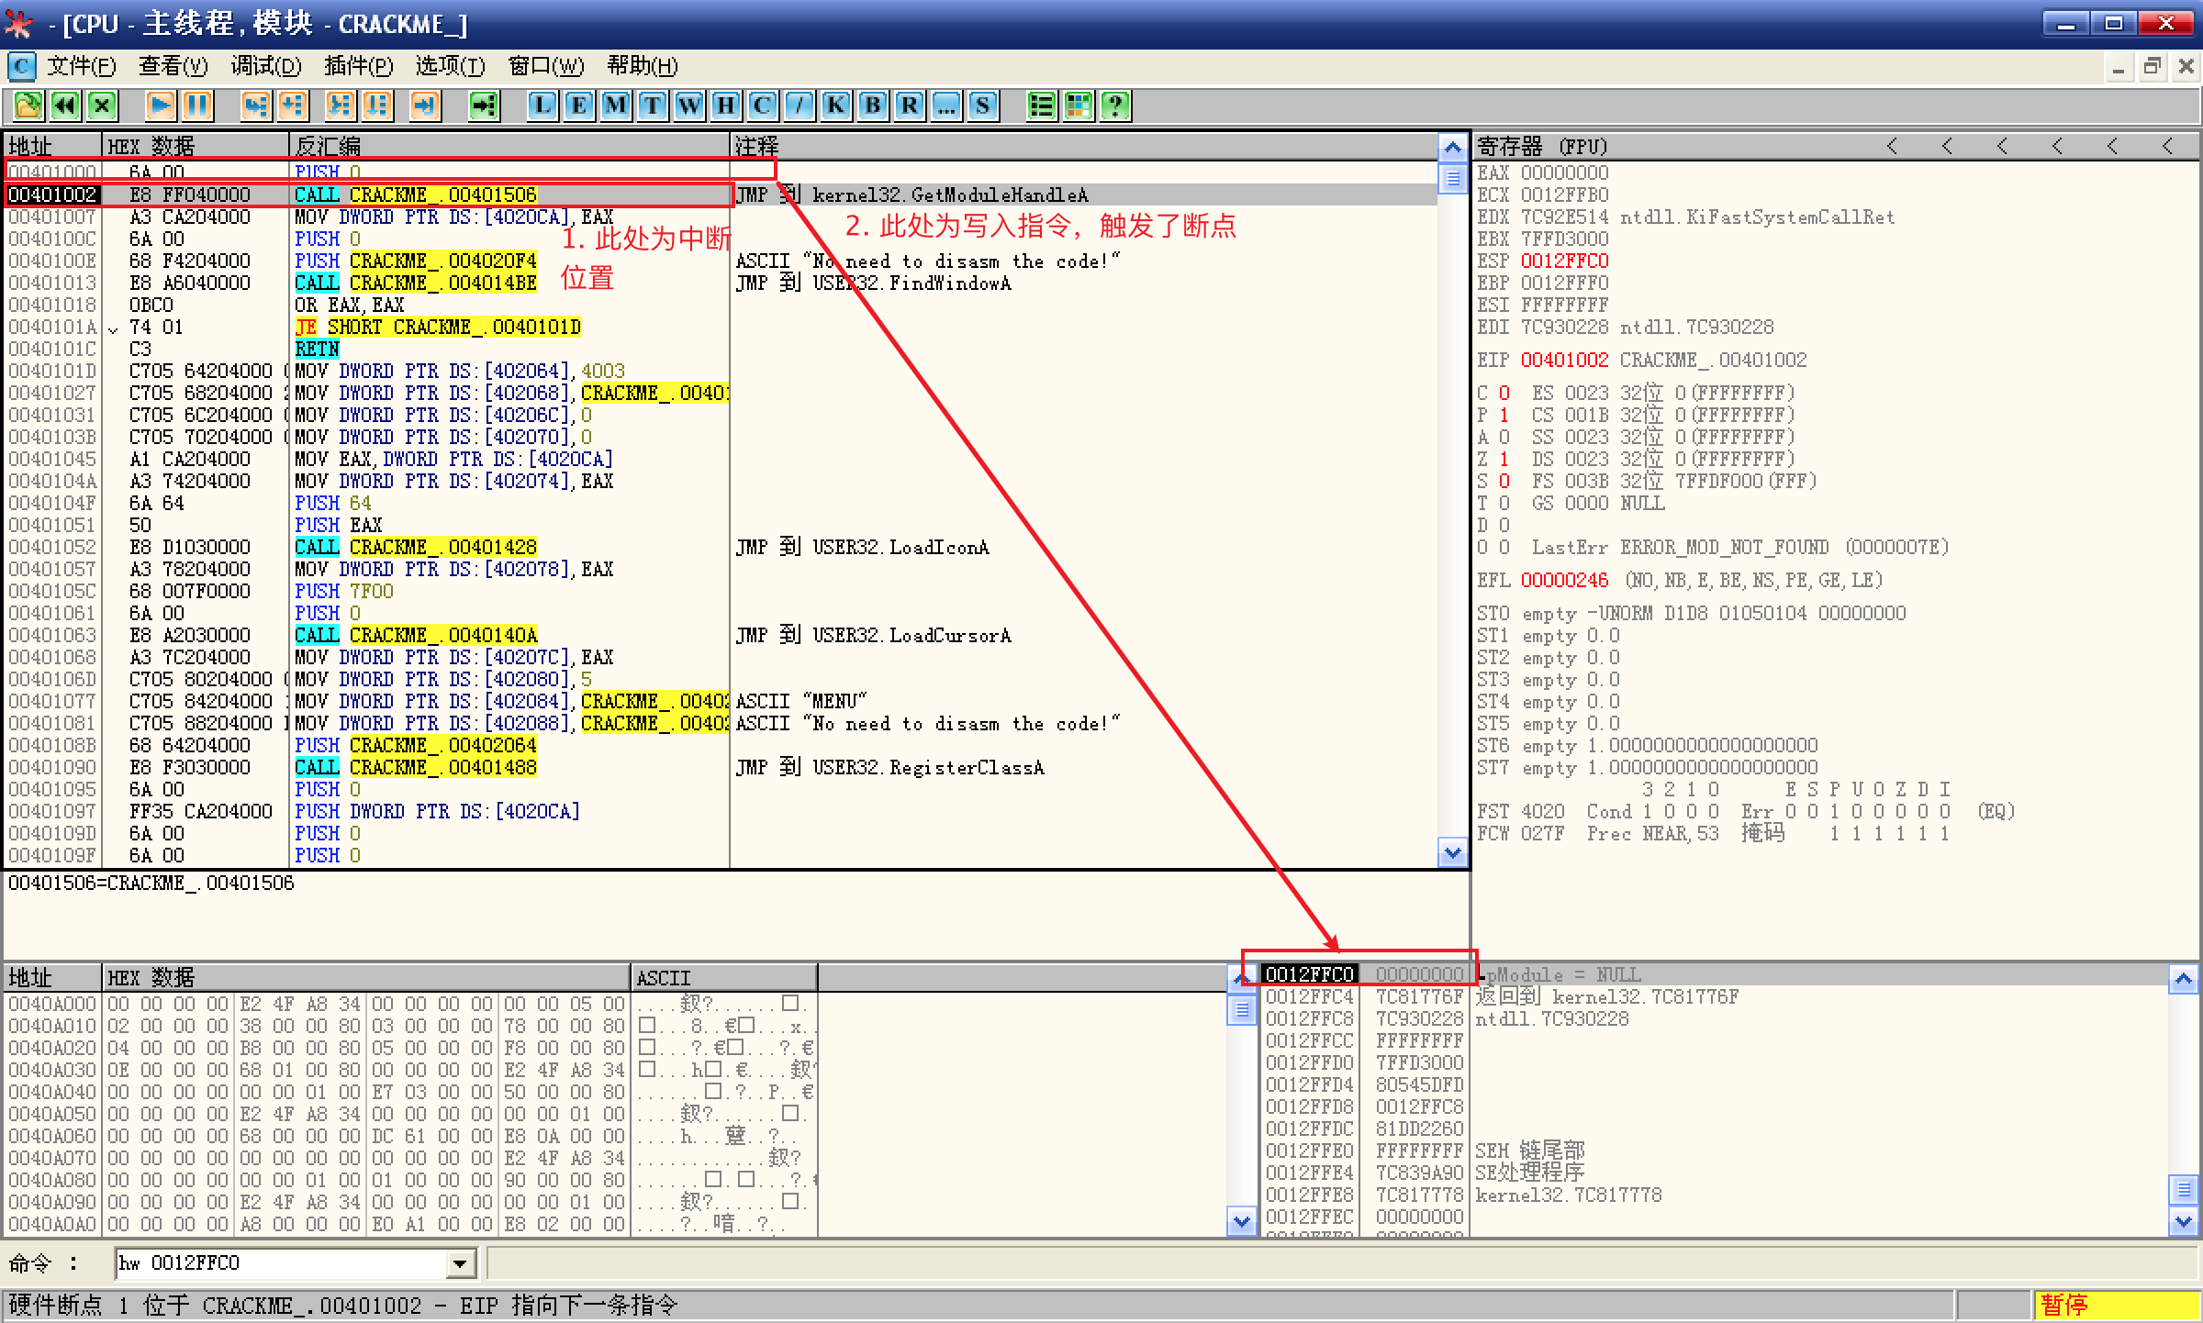Click the green Help question mark icon
The height and width of the screenshot is (1323, 2203).
pos(1115,106)
